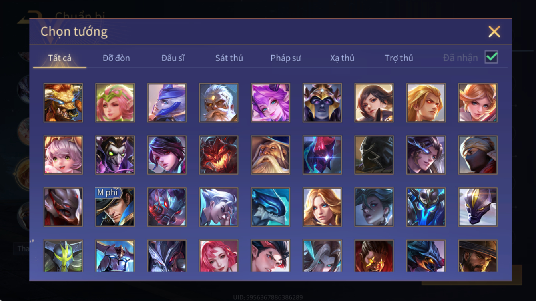Pick the hero tagged 'M phí'

pyautogui.click(x=115, y=207)
